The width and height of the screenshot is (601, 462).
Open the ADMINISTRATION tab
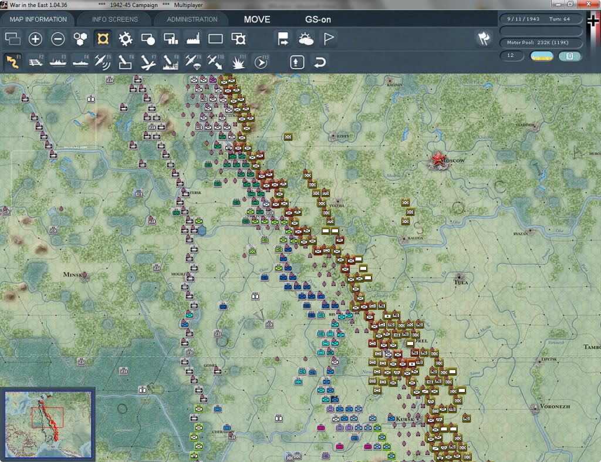click(x=192, y=19)
